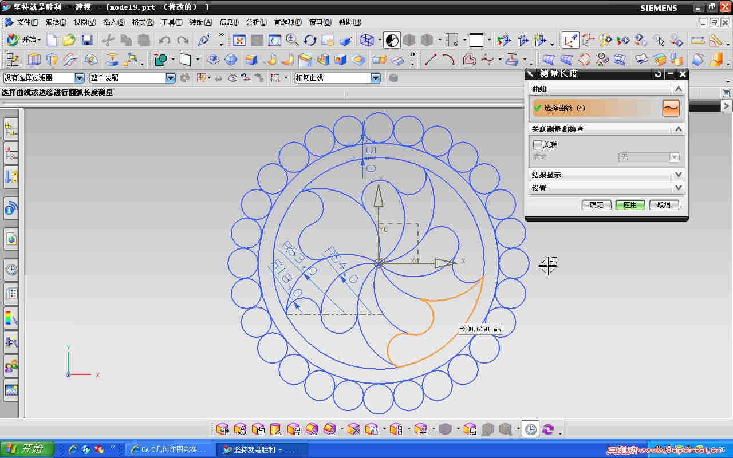Undo the last action
The height and width of the screenshot is (458, 733).
[164, 40]
